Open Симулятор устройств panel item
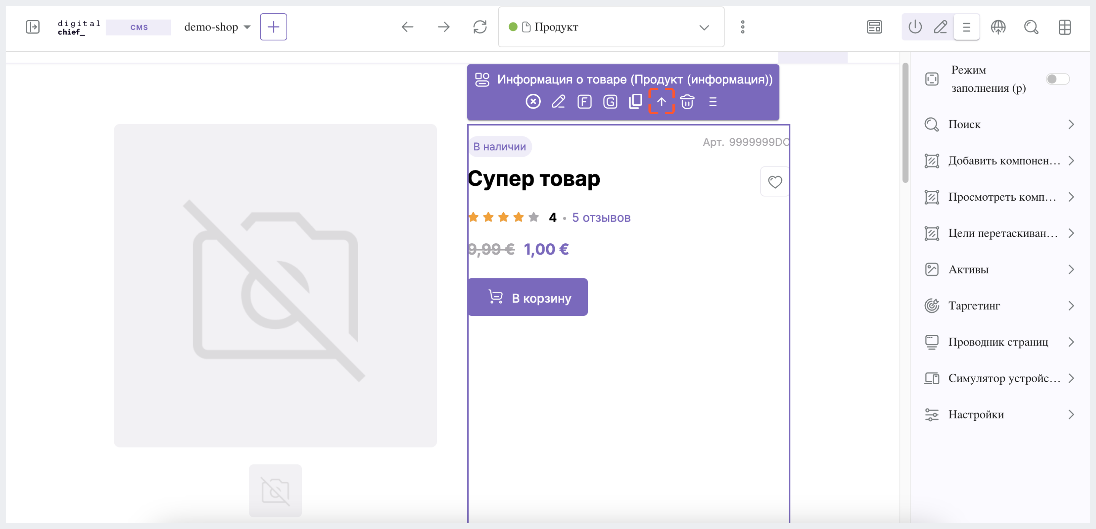Viewport: 1096px width, 529px height. [x=999, y=378]
